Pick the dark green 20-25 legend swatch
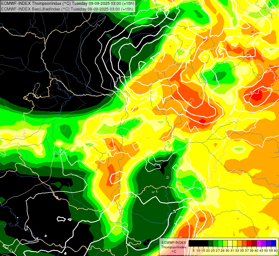The image size is (279, 256). point(211,243)
